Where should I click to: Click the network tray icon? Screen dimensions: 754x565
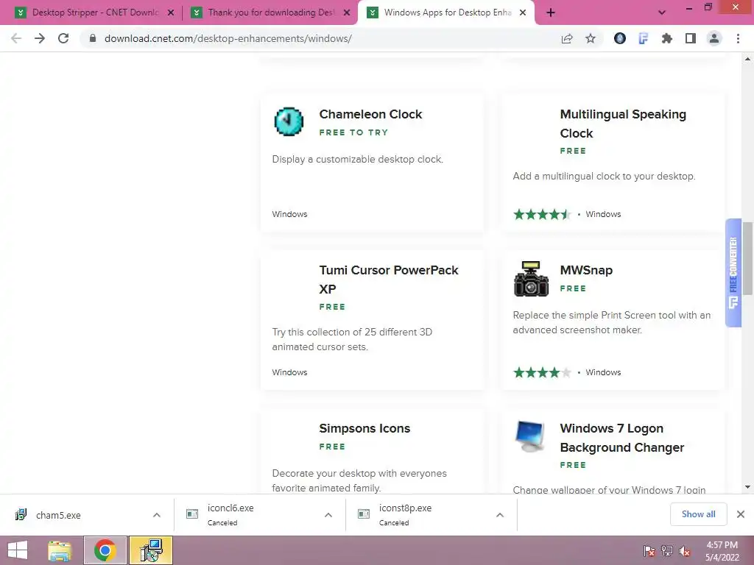click(x=667, y=551)
